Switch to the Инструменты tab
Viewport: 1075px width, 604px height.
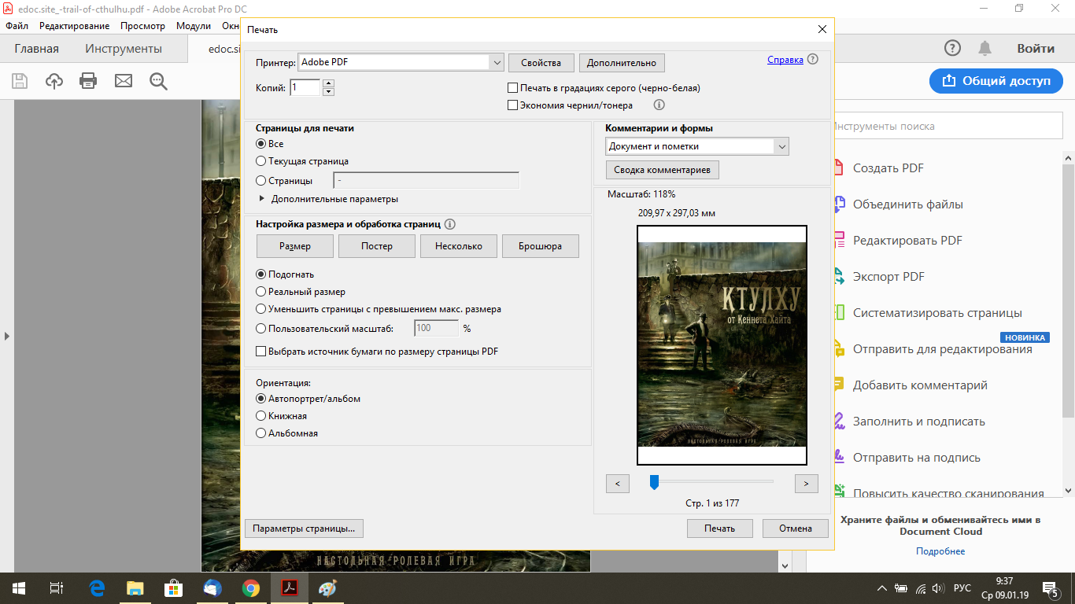[x=124, y=49]
